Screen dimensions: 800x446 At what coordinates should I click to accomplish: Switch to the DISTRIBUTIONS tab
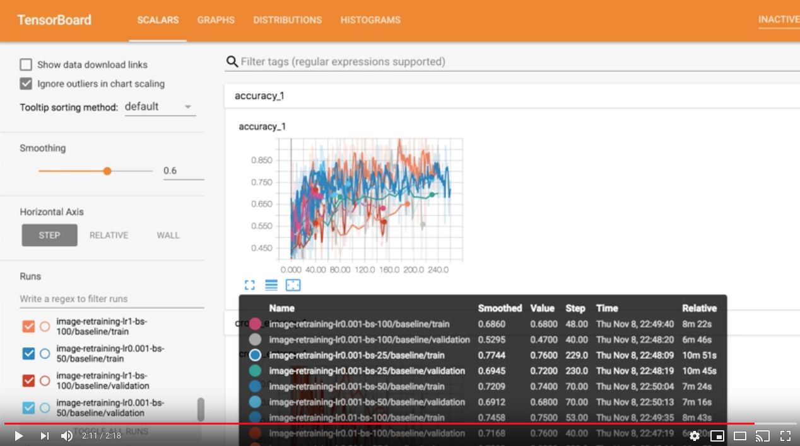click(288, 20)
